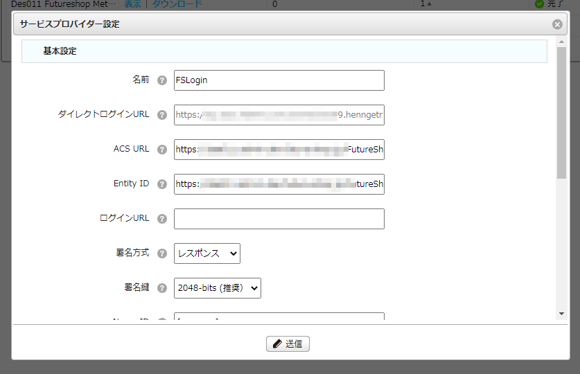This screenshot has height=374, width=580.
Task: Click help icon beside ログインURL label
Action: [162, 219]
